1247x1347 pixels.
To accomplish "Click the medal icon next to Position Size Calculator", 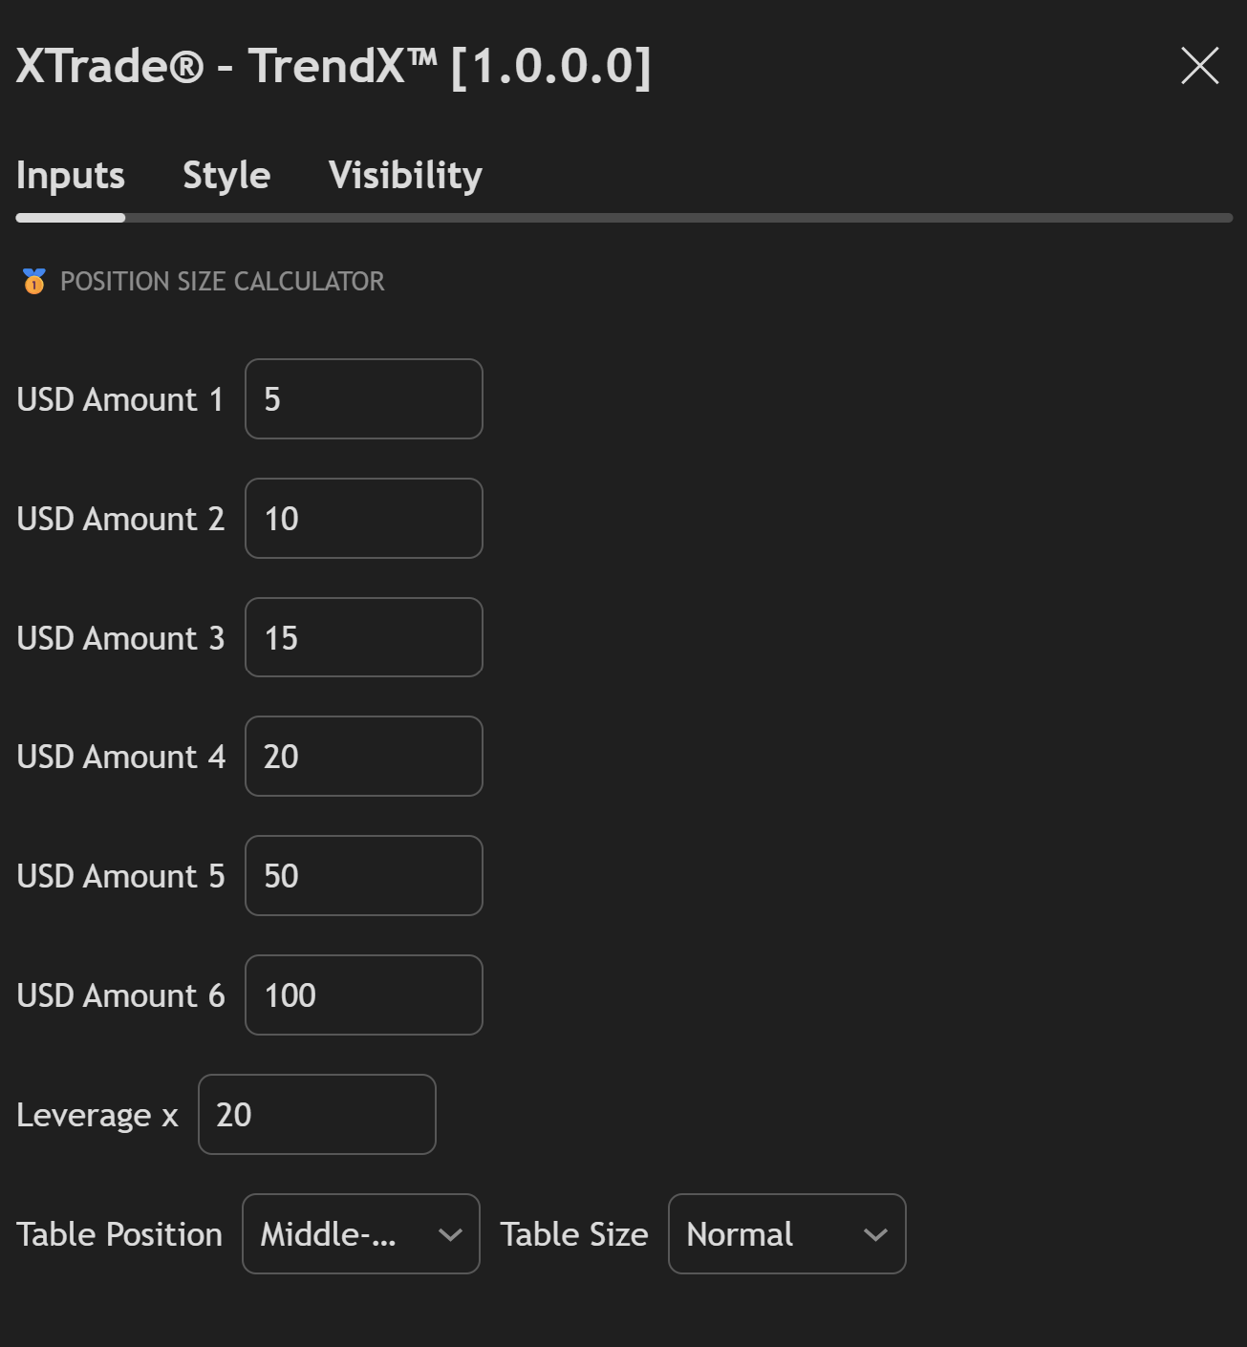I will pyautogui.click(x=34, y=281).
